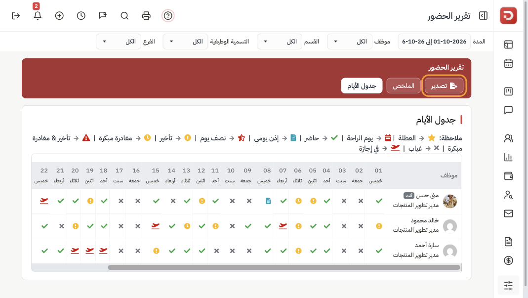Click the employee name خالد محمود

(425, 220)
